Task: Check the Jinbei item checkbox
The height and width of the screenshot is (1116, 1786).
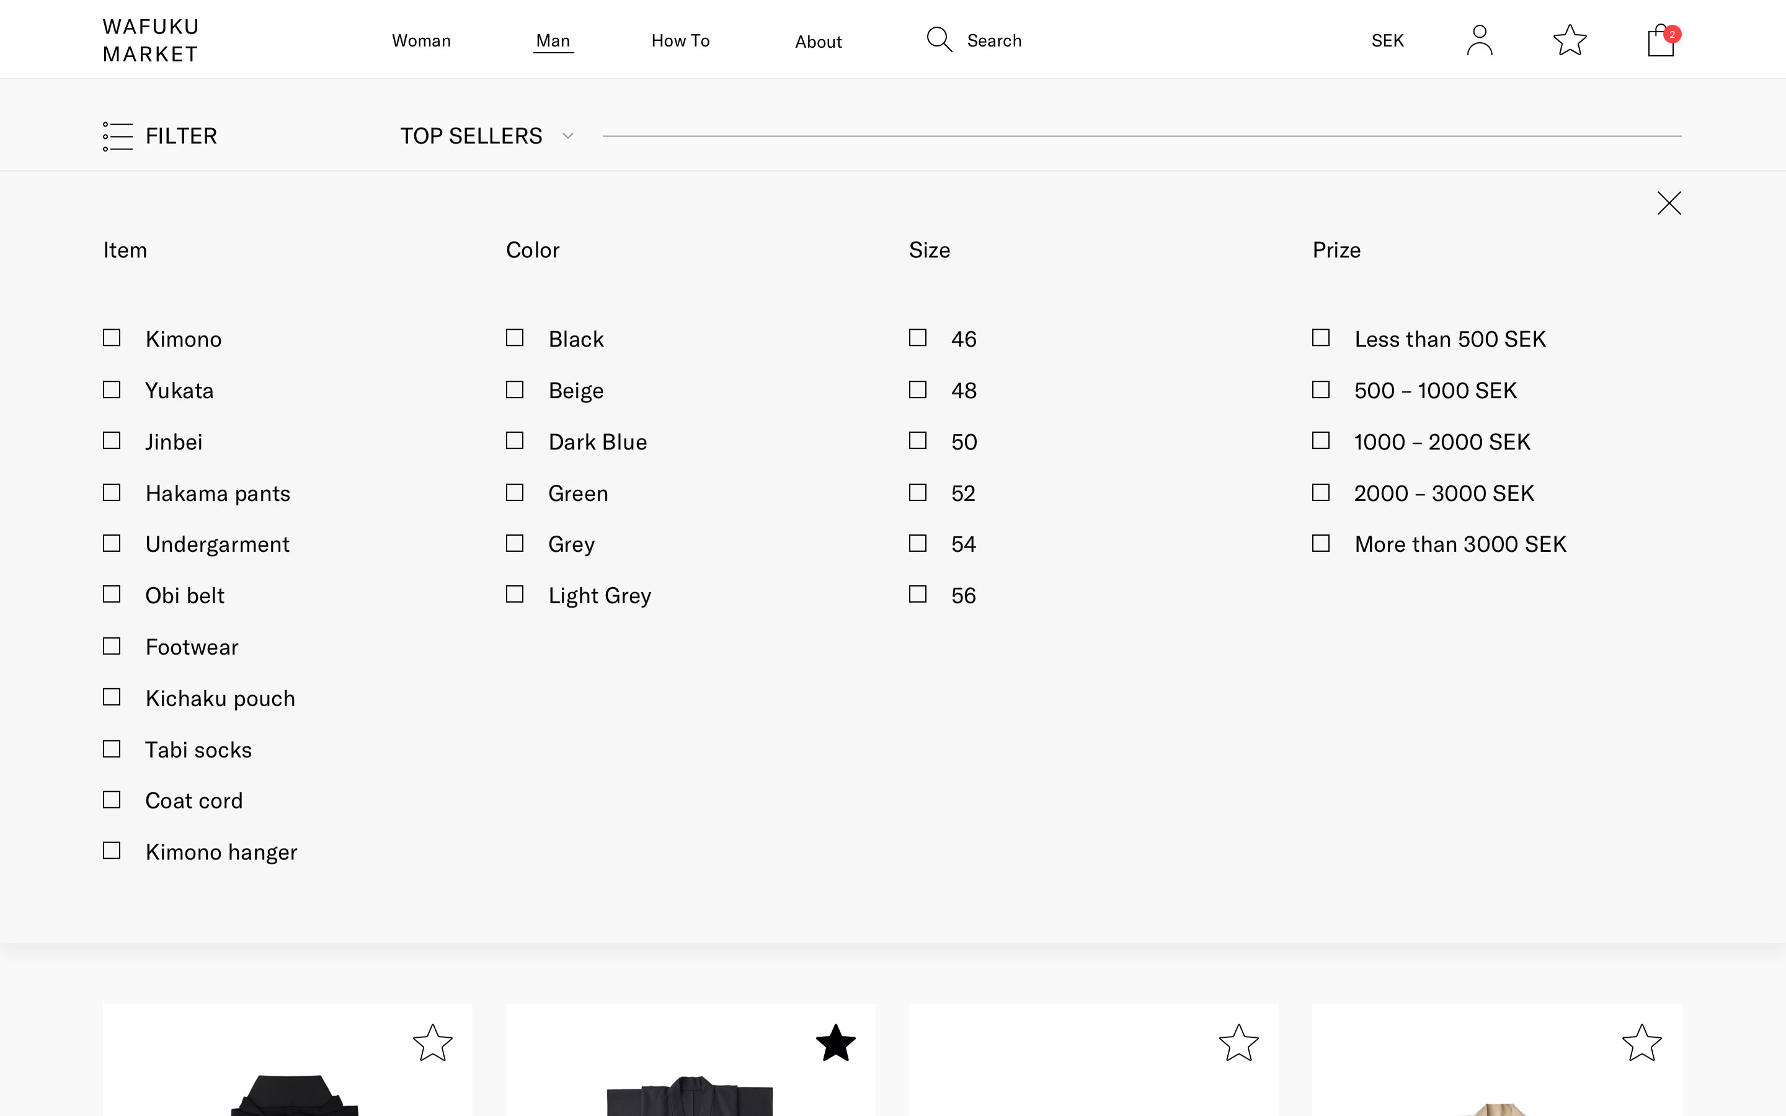Action: click(x=112, y=441)
